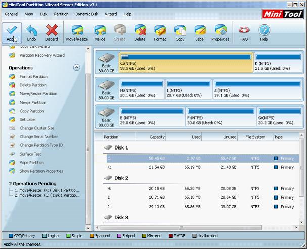The image size is (307, 249).
Task: Click Show Partition Properties operation
Action: coord(36,171)
